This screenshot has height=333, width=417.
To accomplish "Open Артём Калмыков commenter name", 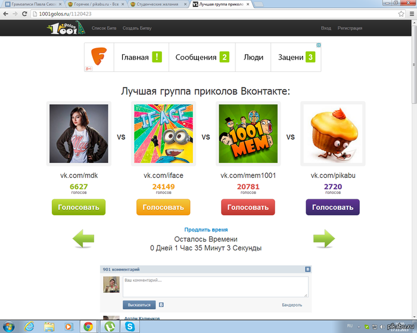I will 142,318.
